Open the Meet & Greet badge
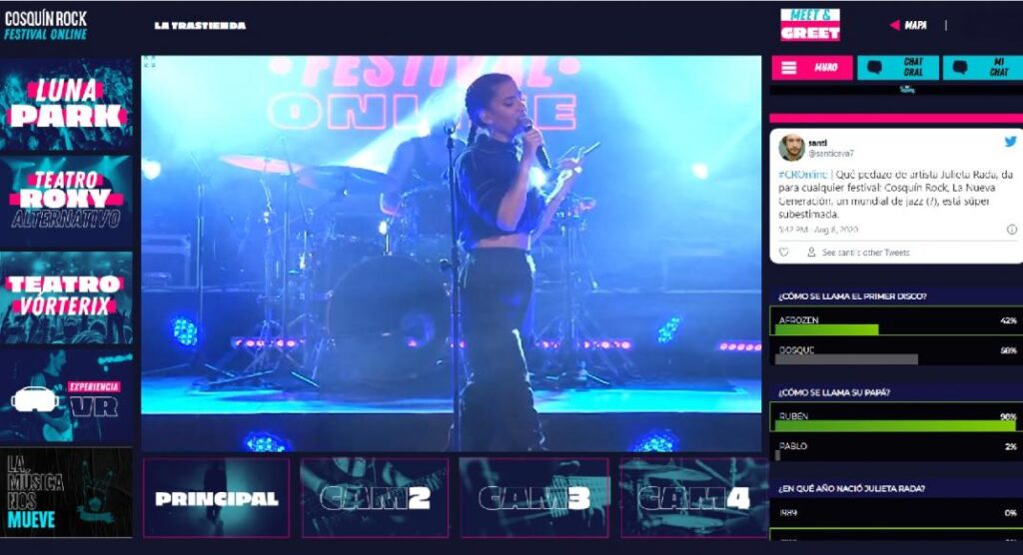Image resolution: width=1023 pixels, height=555 pixels. (809, 25)
